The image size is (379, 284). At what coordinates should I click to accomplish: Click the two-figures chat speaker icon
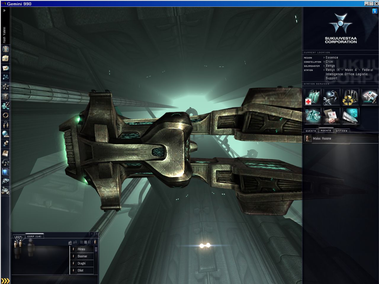click(18, 243)
